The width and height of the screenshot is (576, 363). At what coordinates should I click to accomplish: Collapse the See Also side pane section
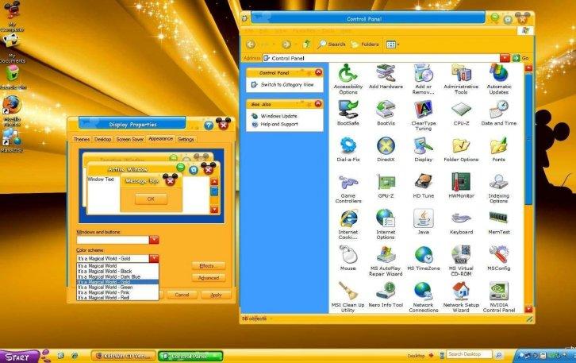coord(318,104)
